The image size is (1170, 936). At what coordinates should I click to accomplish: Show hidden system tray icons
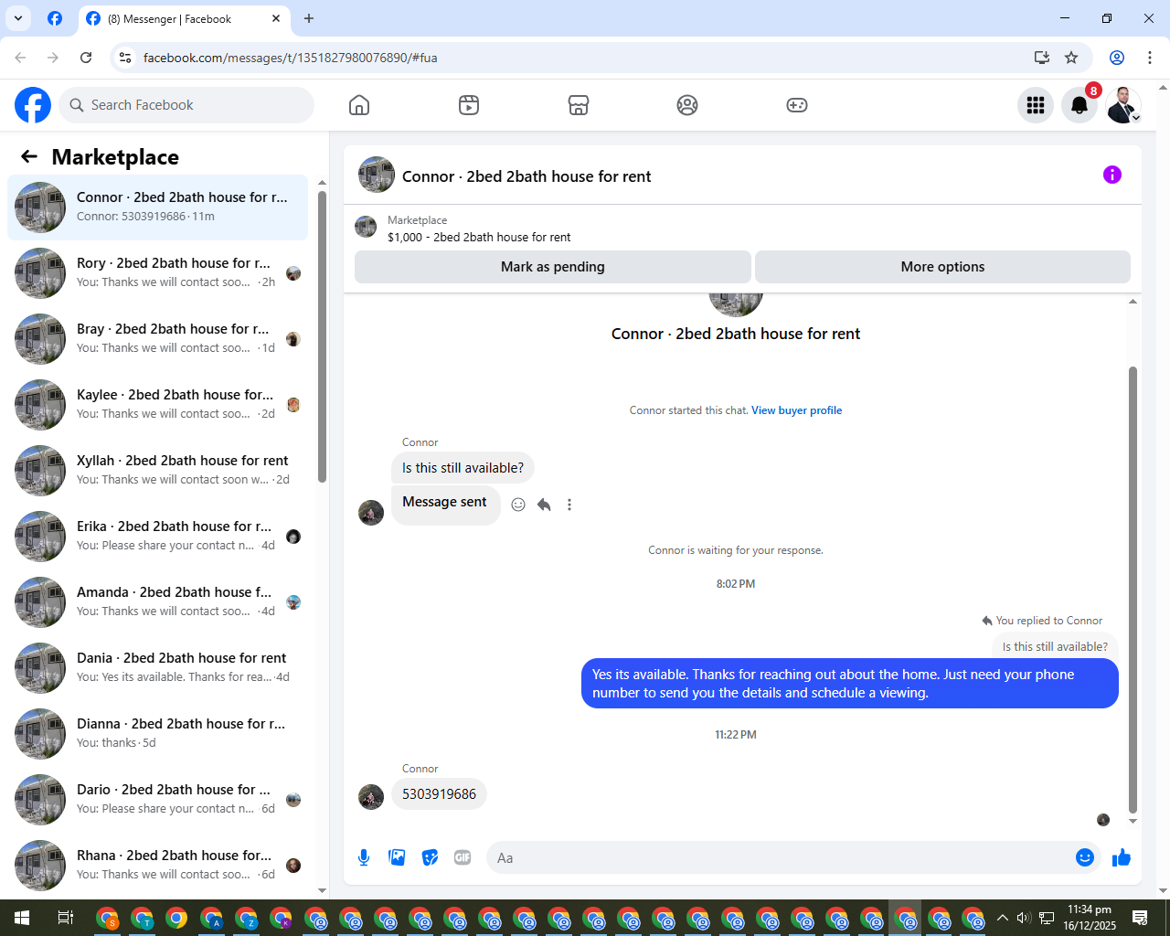pos(1003,918)
